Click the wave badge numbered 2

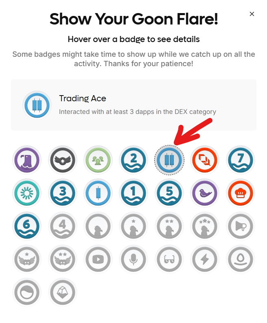134,160
